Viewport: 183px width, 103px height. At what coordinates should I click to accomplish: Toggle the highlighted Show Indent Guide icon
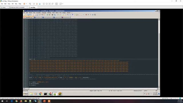coord(72,15)
